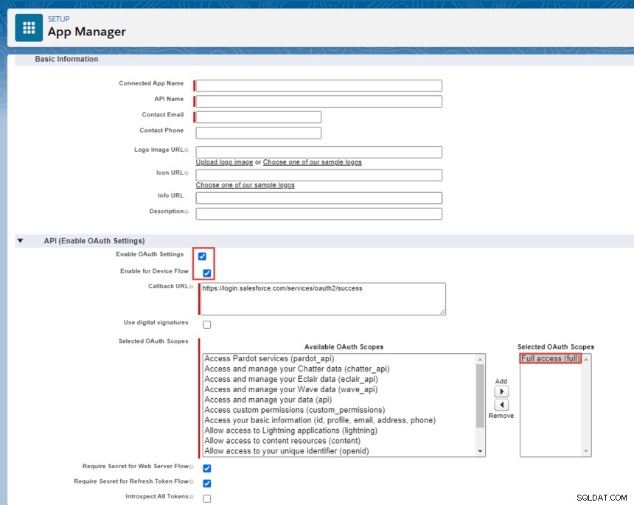Click Available OAuth Scopes scroll-up arrow
This screenshot has width=634, height=505.
(481, 359)
